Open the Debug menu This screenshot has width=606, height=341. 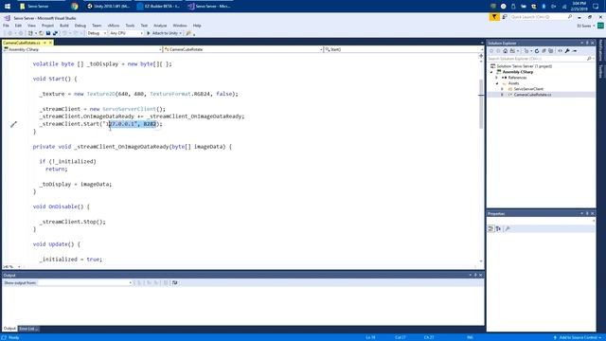pos(80,26)
